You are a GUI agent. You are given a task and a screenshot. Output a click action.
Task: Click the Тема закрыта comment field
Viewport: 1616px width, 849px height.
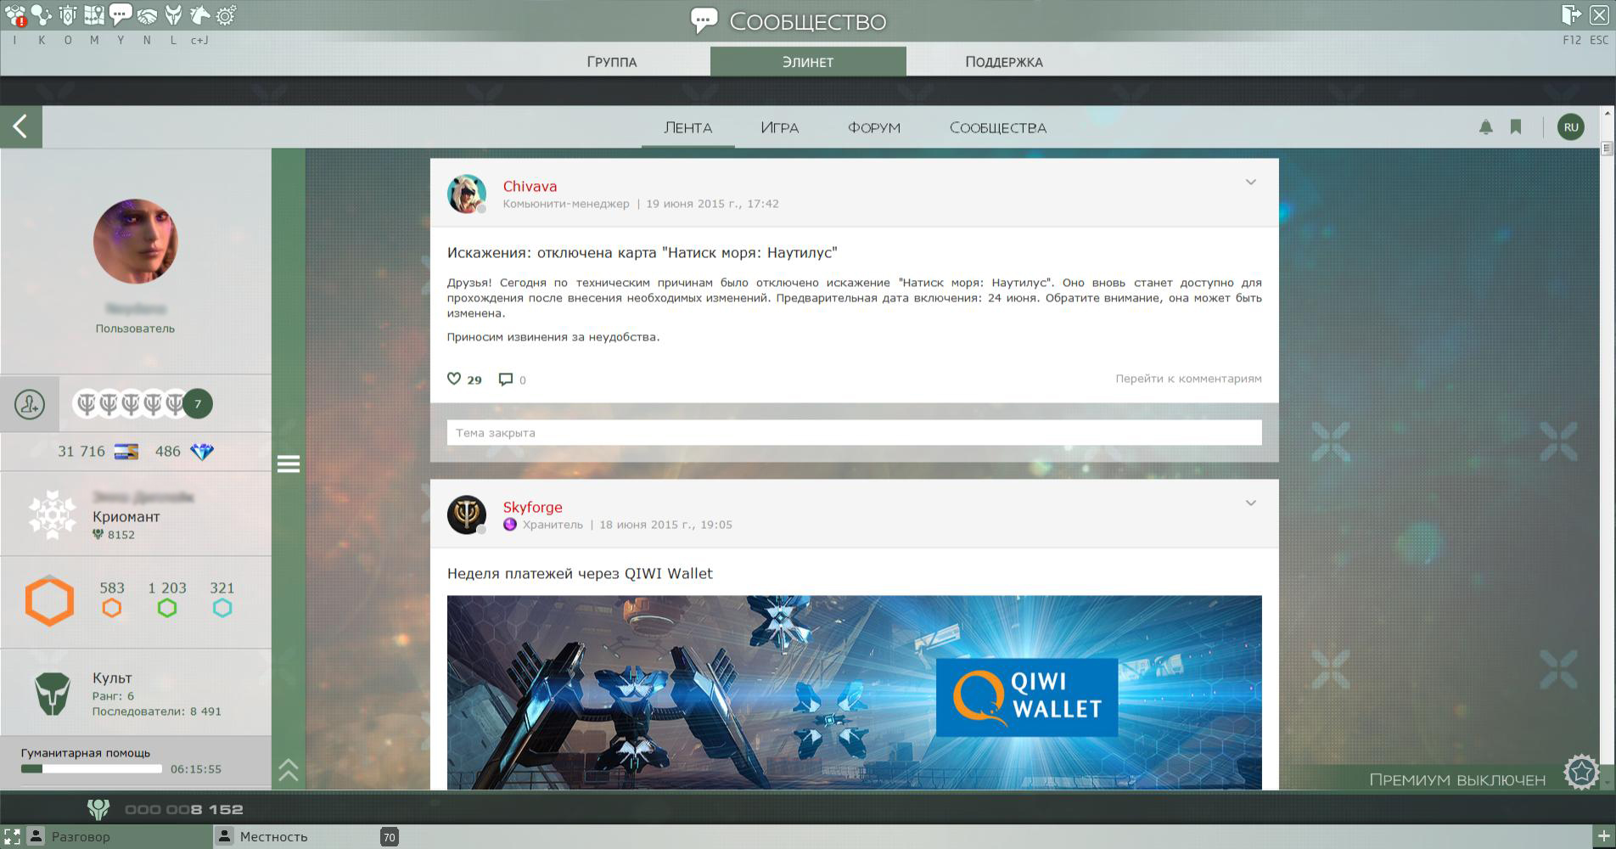point(855,433)
